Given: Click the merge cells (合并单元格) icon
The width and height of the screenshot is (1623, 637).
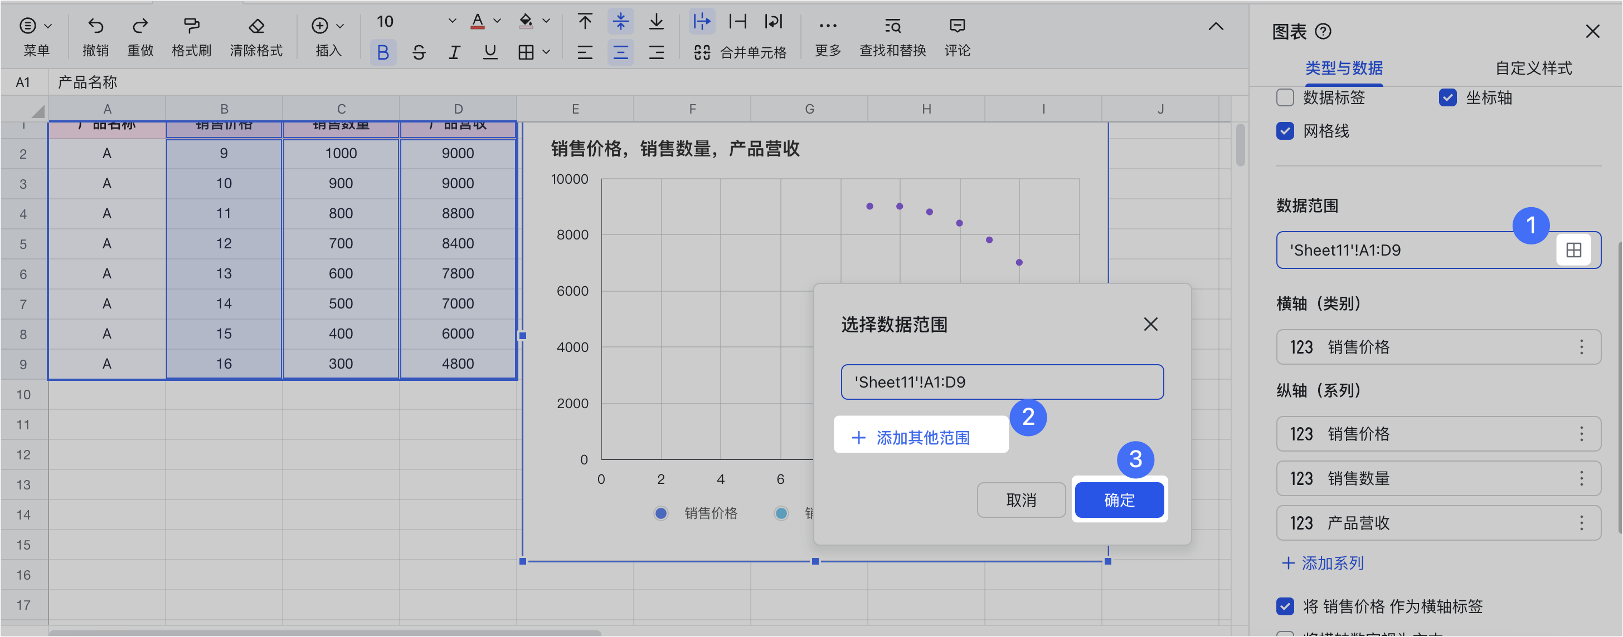Looking at the screenshot, I should [x=702, y=52].
